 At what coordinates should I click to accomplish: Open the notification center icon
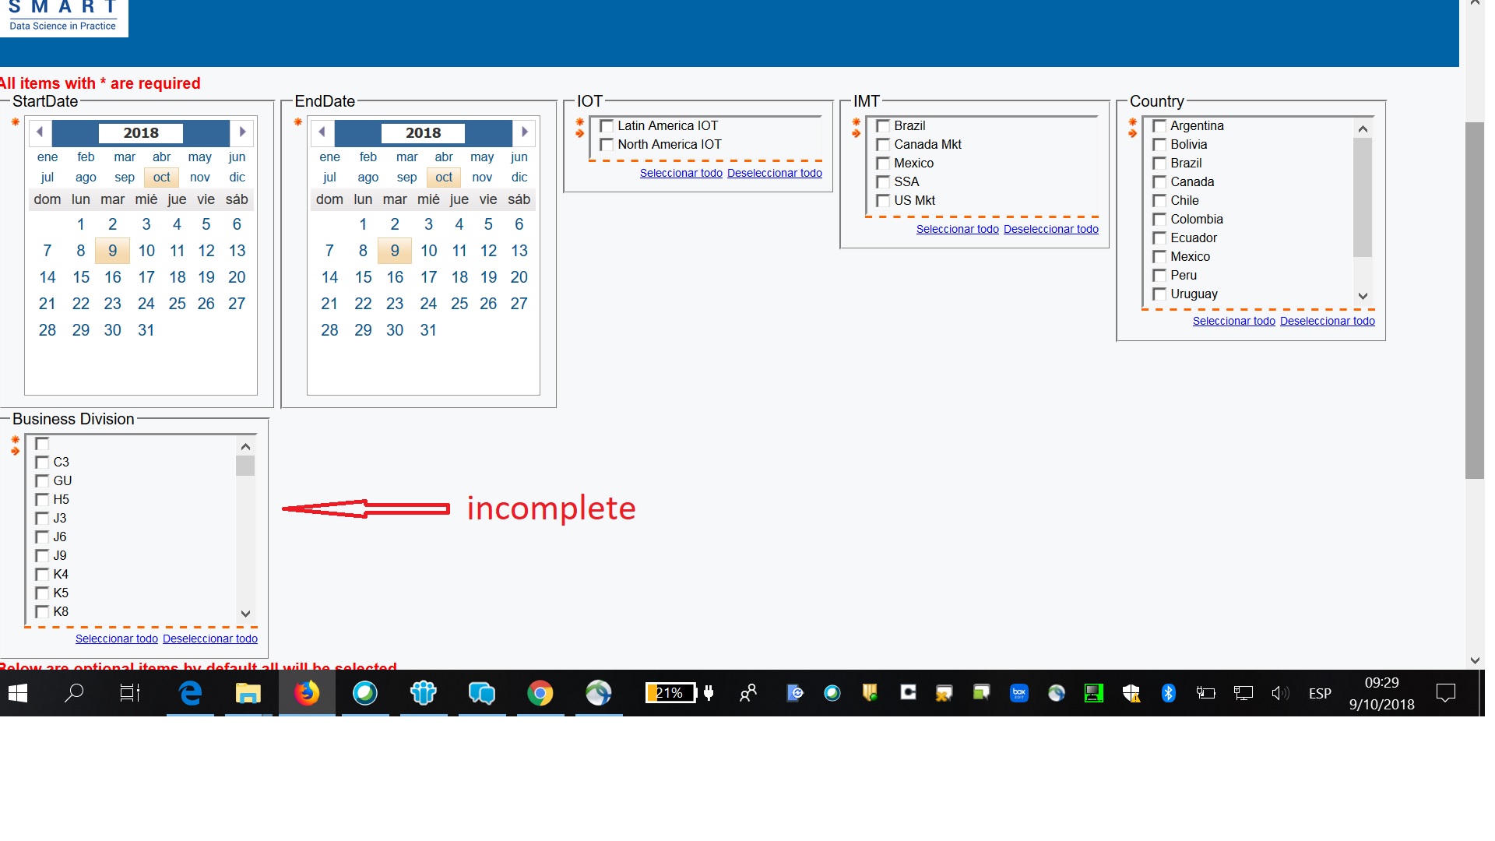(1445, 693)
